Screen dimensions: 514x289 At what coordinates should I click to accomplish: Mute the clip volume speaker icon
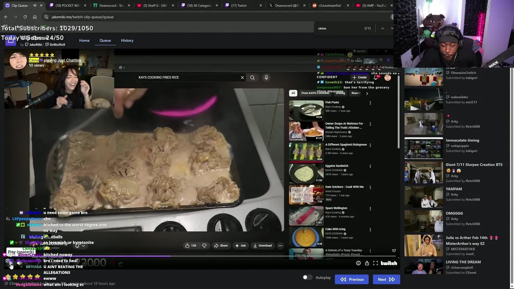[x=19, y=263]
